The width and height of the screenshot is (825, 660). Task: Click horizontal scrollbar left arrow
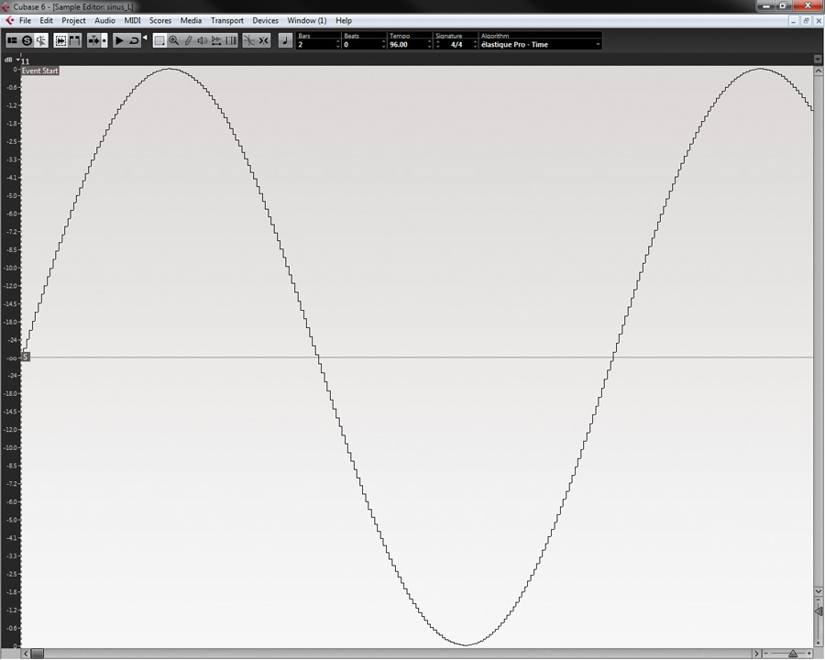tap(26, 654)
